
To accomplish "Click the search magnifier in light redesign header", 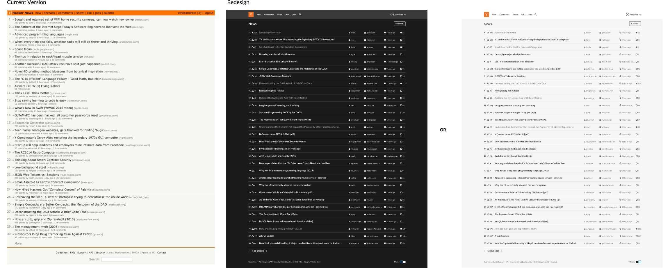I will click(536, 15).
